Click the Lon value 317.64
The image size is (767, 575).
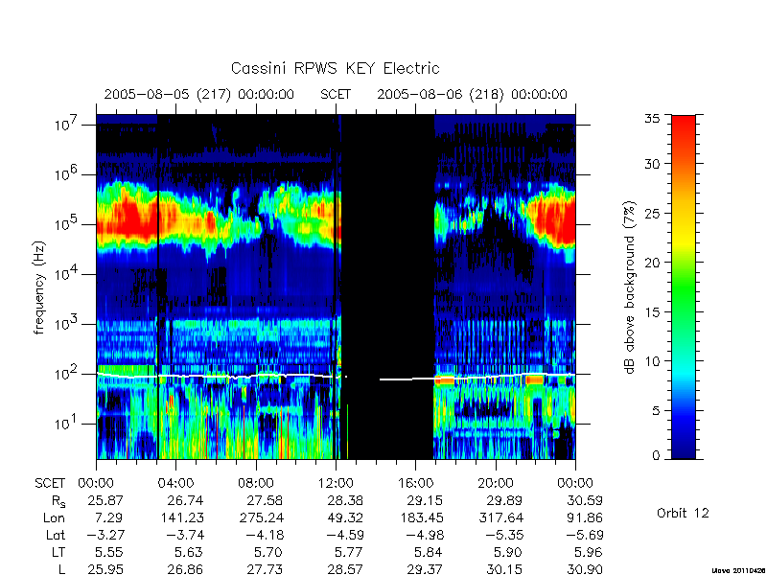(x=500, y=517)
